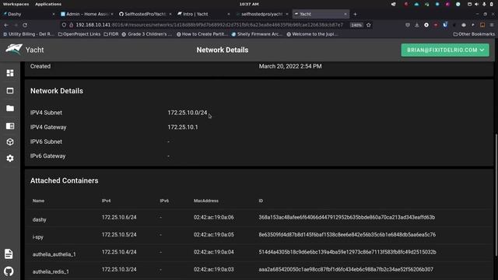Open a new browser tab with plus
Screen dimensions: 498x280
355,14
